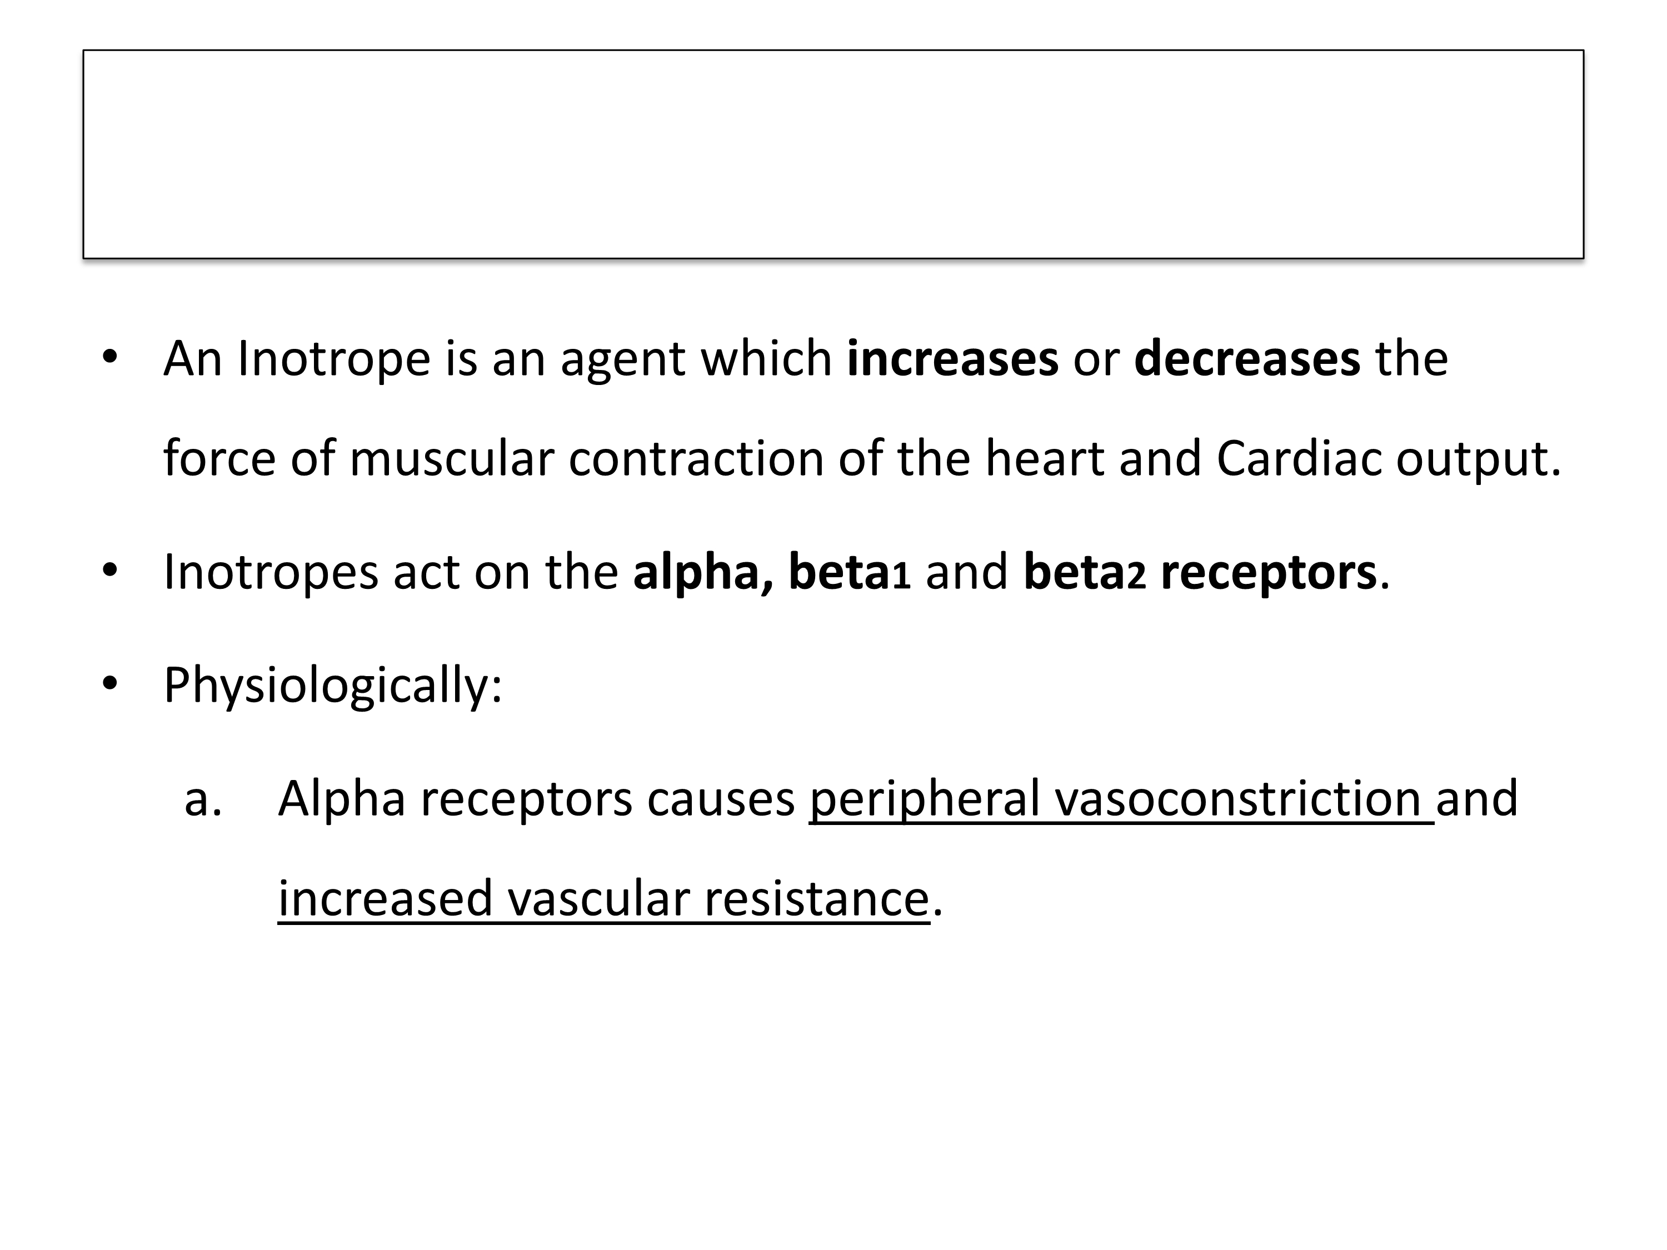Click the words "Inotropes act on the"
Viewport: 1667px width, 1250px height.
[x=391, y=572]
